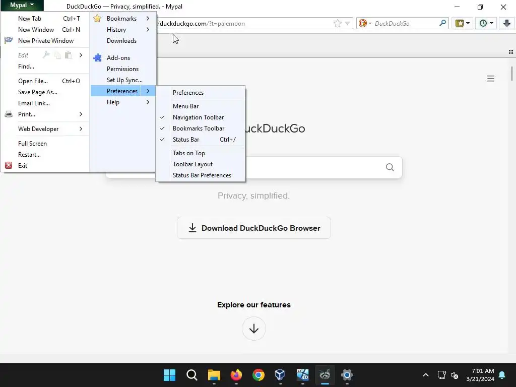The width and height of the screenshot is (516, 387).
Task: Click the magnifier icon in the page search box
Action: (x=390, y=167)
